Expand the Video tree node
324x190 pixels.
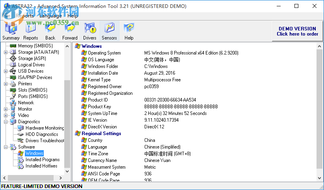6,115
